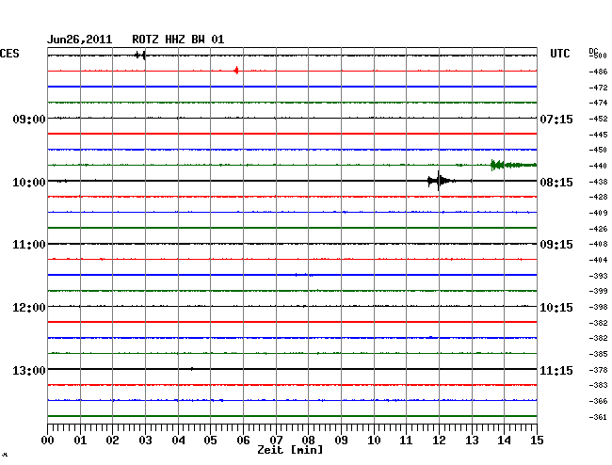
Task: Click the 05 minute axis label
Action: [210, 440]
